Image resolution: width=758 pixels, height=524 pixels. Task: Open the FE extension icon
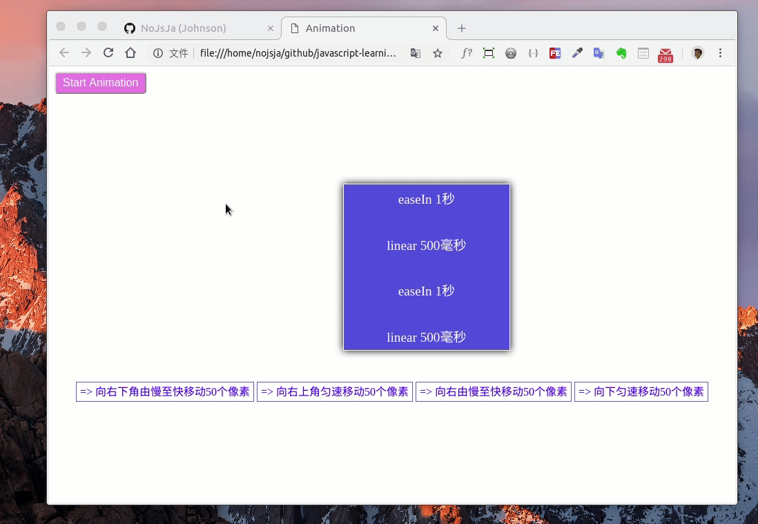pyautogui.click(x=555, y=52)
